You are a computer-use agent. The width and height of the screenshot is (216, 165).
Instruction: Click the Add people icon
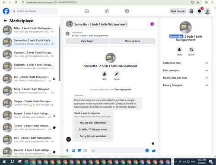(x=105, y=74)
